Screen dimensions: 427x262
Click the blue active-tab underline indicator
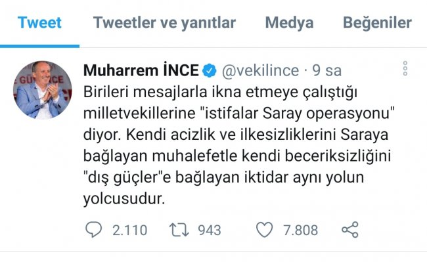click(x=40, y=46)
